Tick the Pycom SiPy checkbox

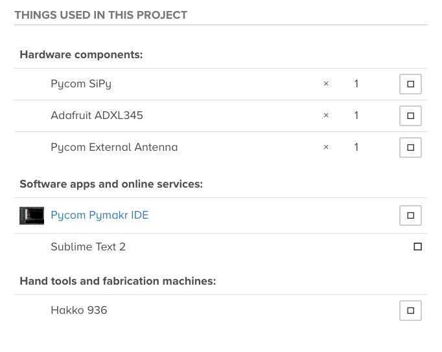(410, 84)
